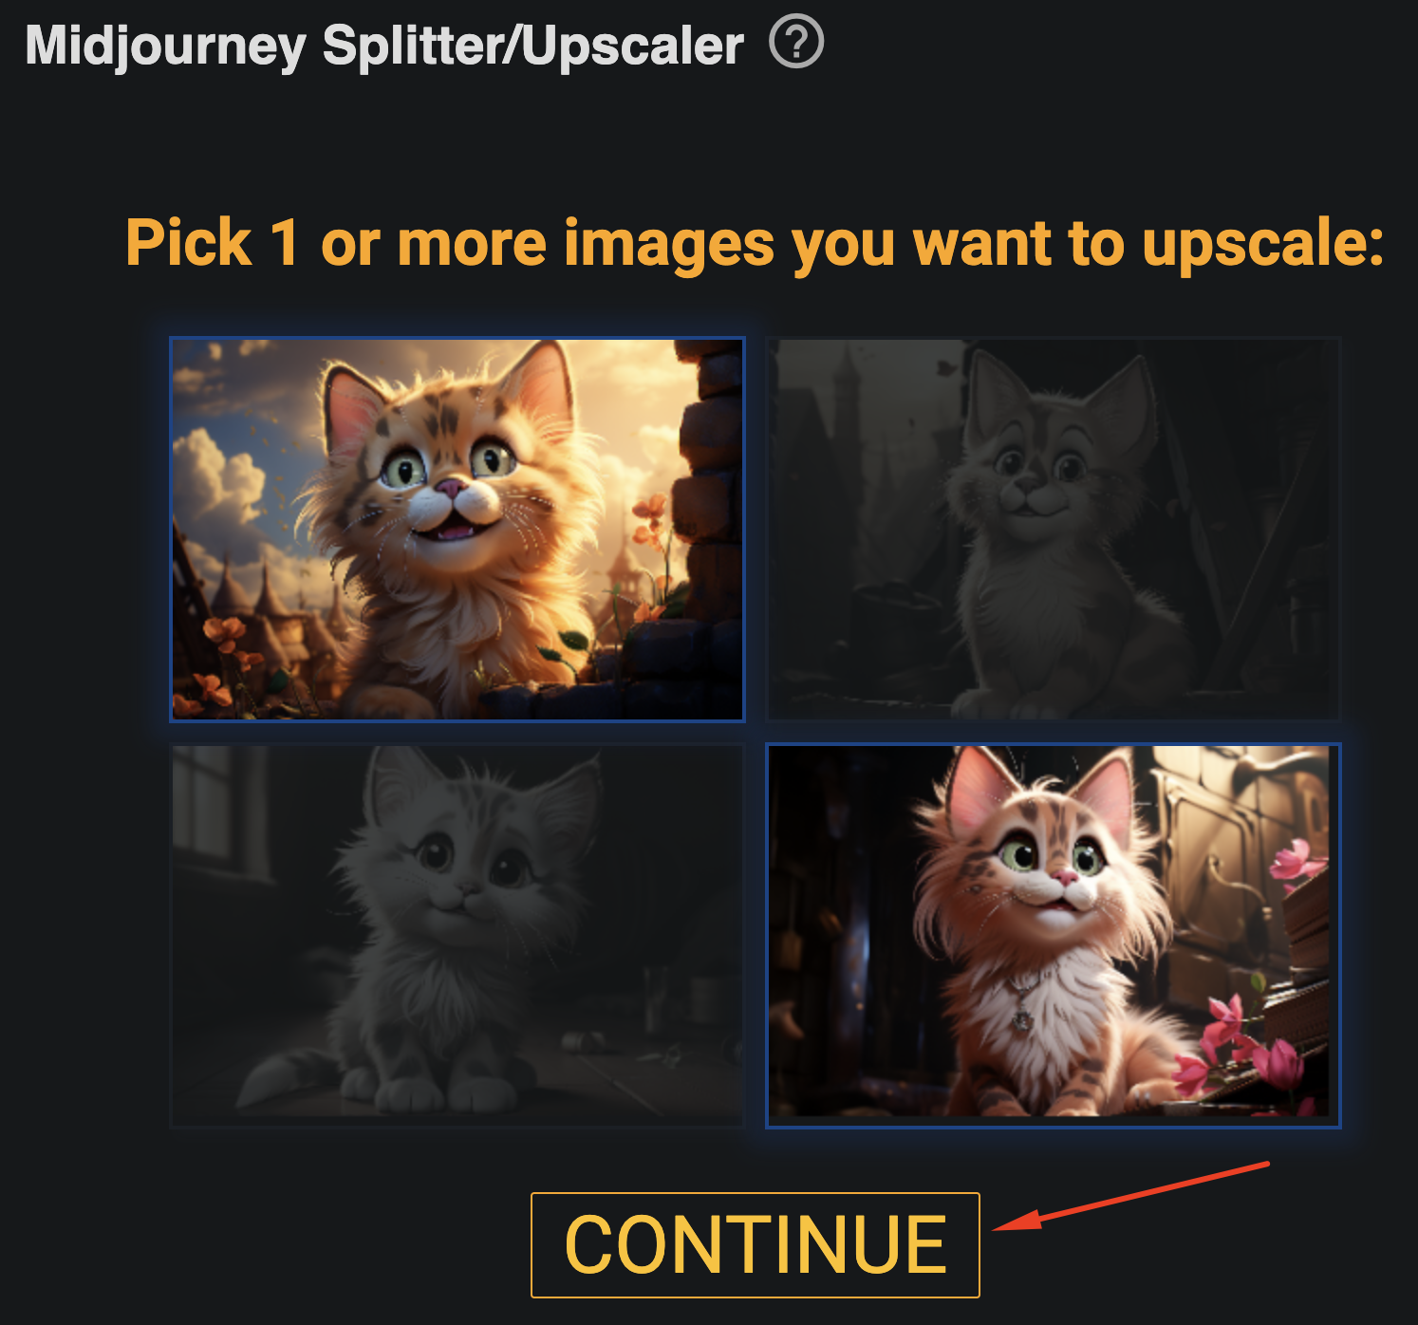Screen dimensions: 1418x1325
Task: Click the kitten image by the brick wall
Action: pos(457,530)
